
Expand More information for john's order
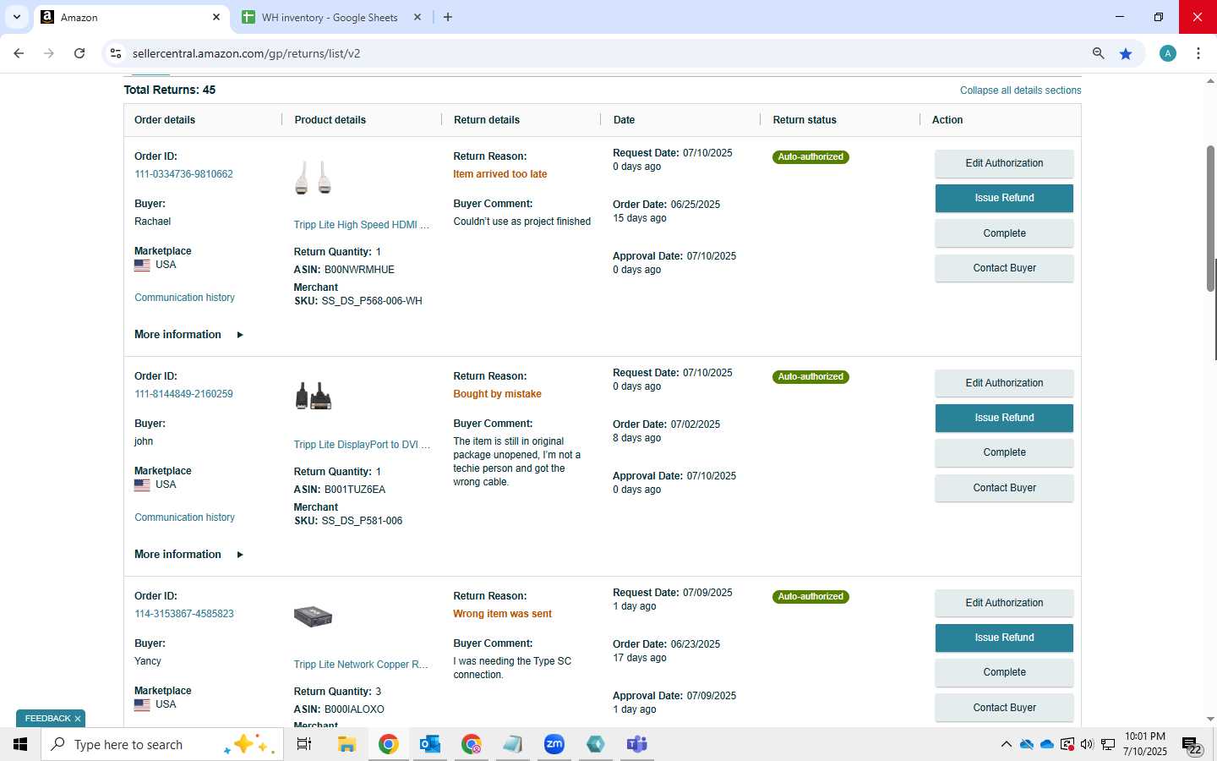(x=188, y=555)
